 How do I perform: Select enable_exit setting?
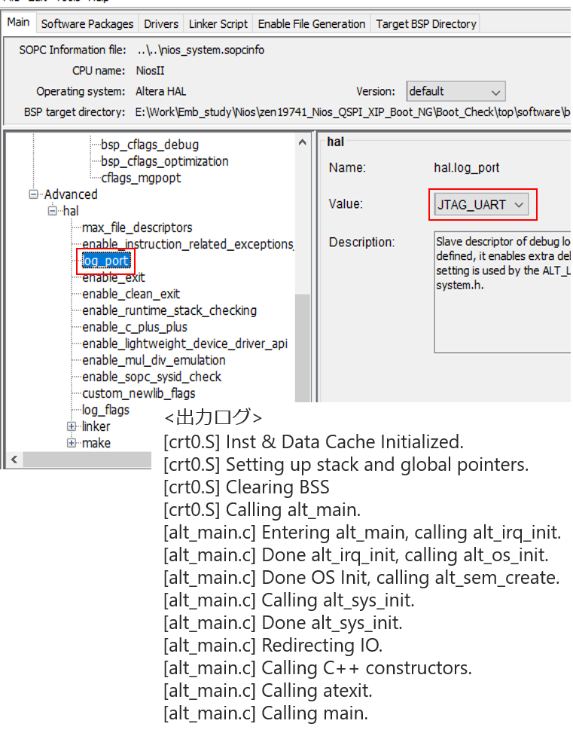click(x=114, y=277)
